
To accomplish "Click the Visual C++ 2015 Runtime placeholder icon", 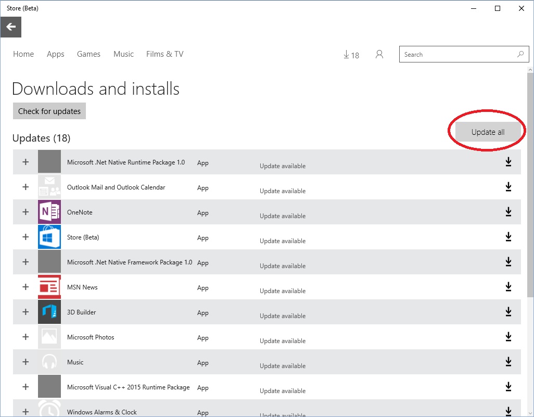I will click(49, 387).
